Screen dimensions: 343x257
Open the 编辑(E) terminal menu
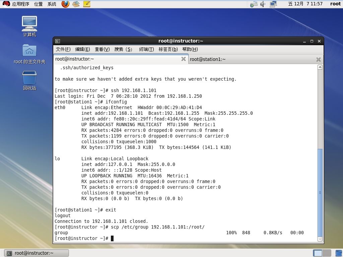point(82,50)
